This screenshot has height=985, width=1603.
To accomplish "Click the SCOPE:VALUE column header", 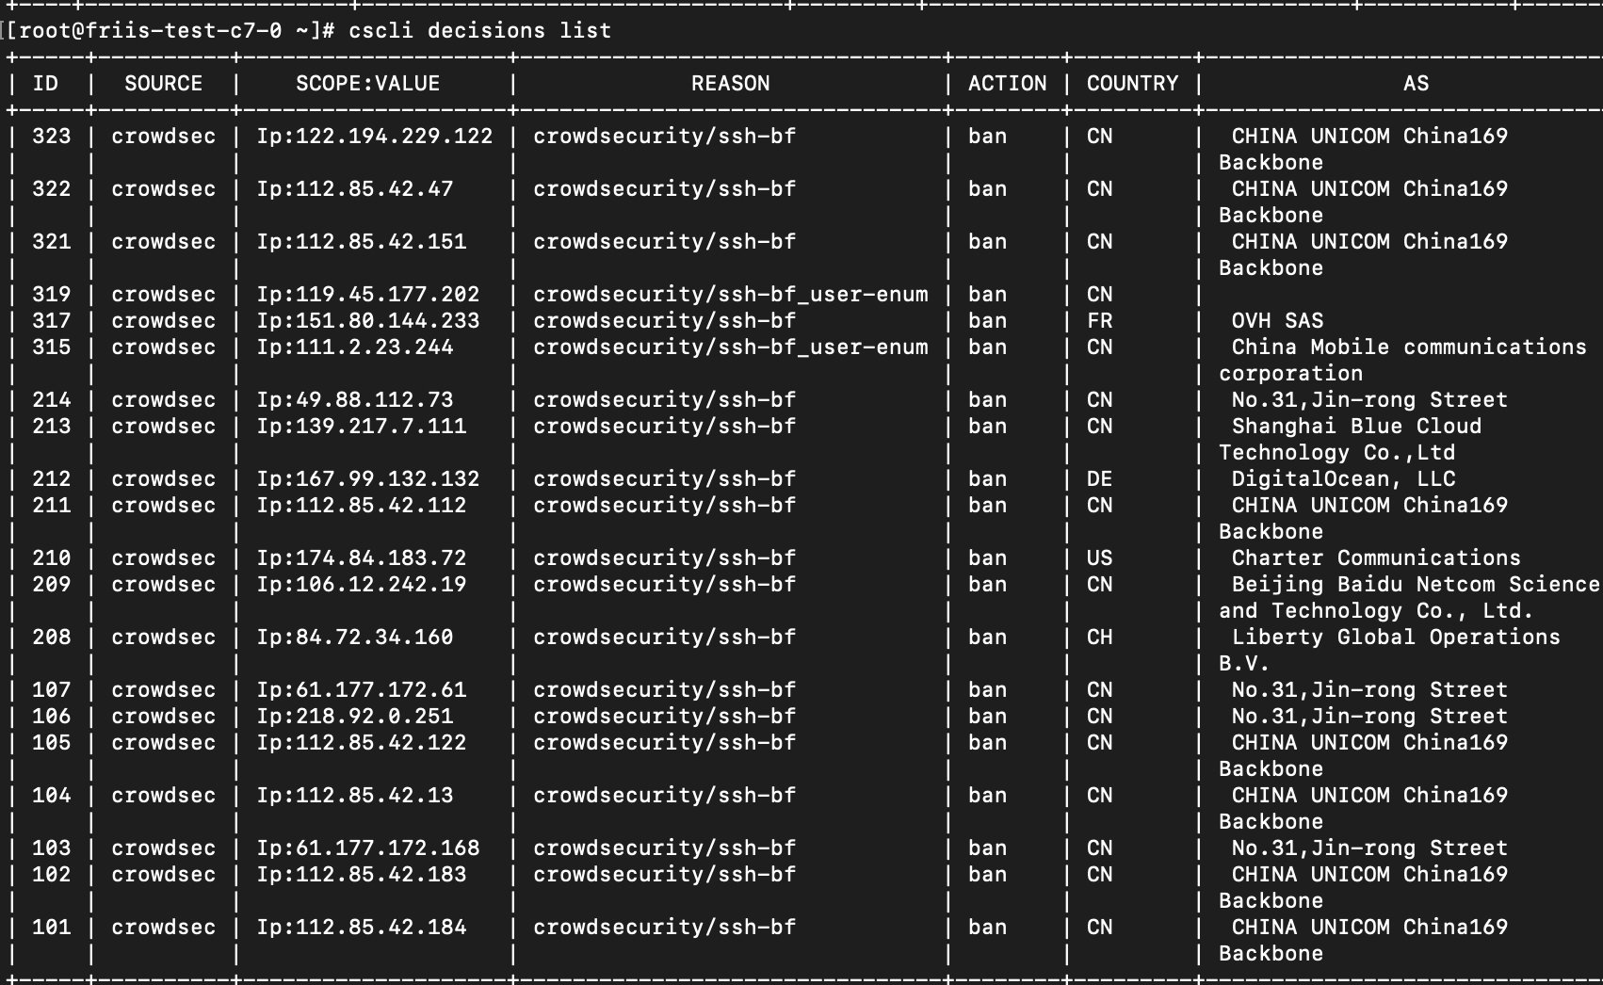I will (x=367, y=84).
